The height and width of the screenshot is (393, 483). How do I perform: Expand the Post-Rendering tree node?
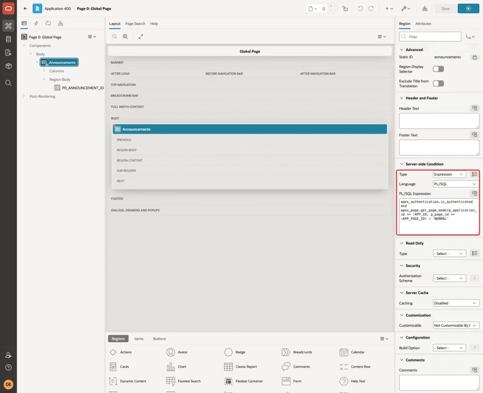coord(24,96)
